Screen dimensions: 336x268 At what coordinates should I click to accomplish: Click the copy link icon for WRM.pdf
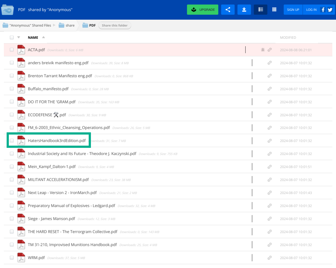point(269,258)
